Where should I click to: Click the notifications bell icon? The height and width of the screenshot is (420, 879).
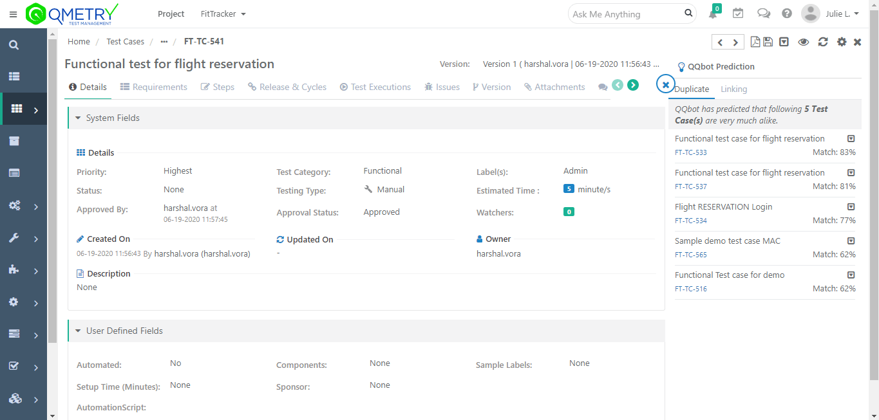click(x=713, y=14)
